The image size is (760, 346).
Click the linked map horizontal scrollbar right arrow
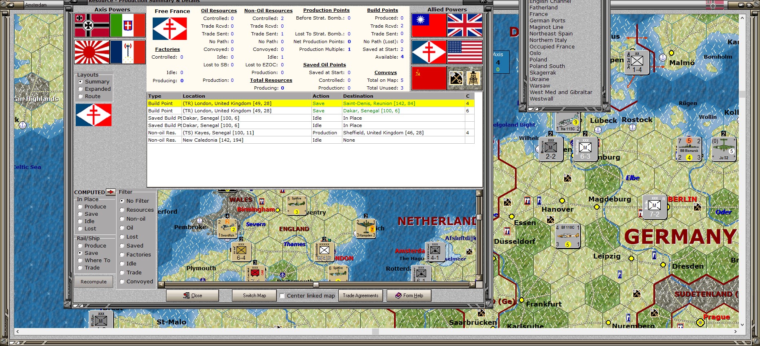click(x=473, y=285)
